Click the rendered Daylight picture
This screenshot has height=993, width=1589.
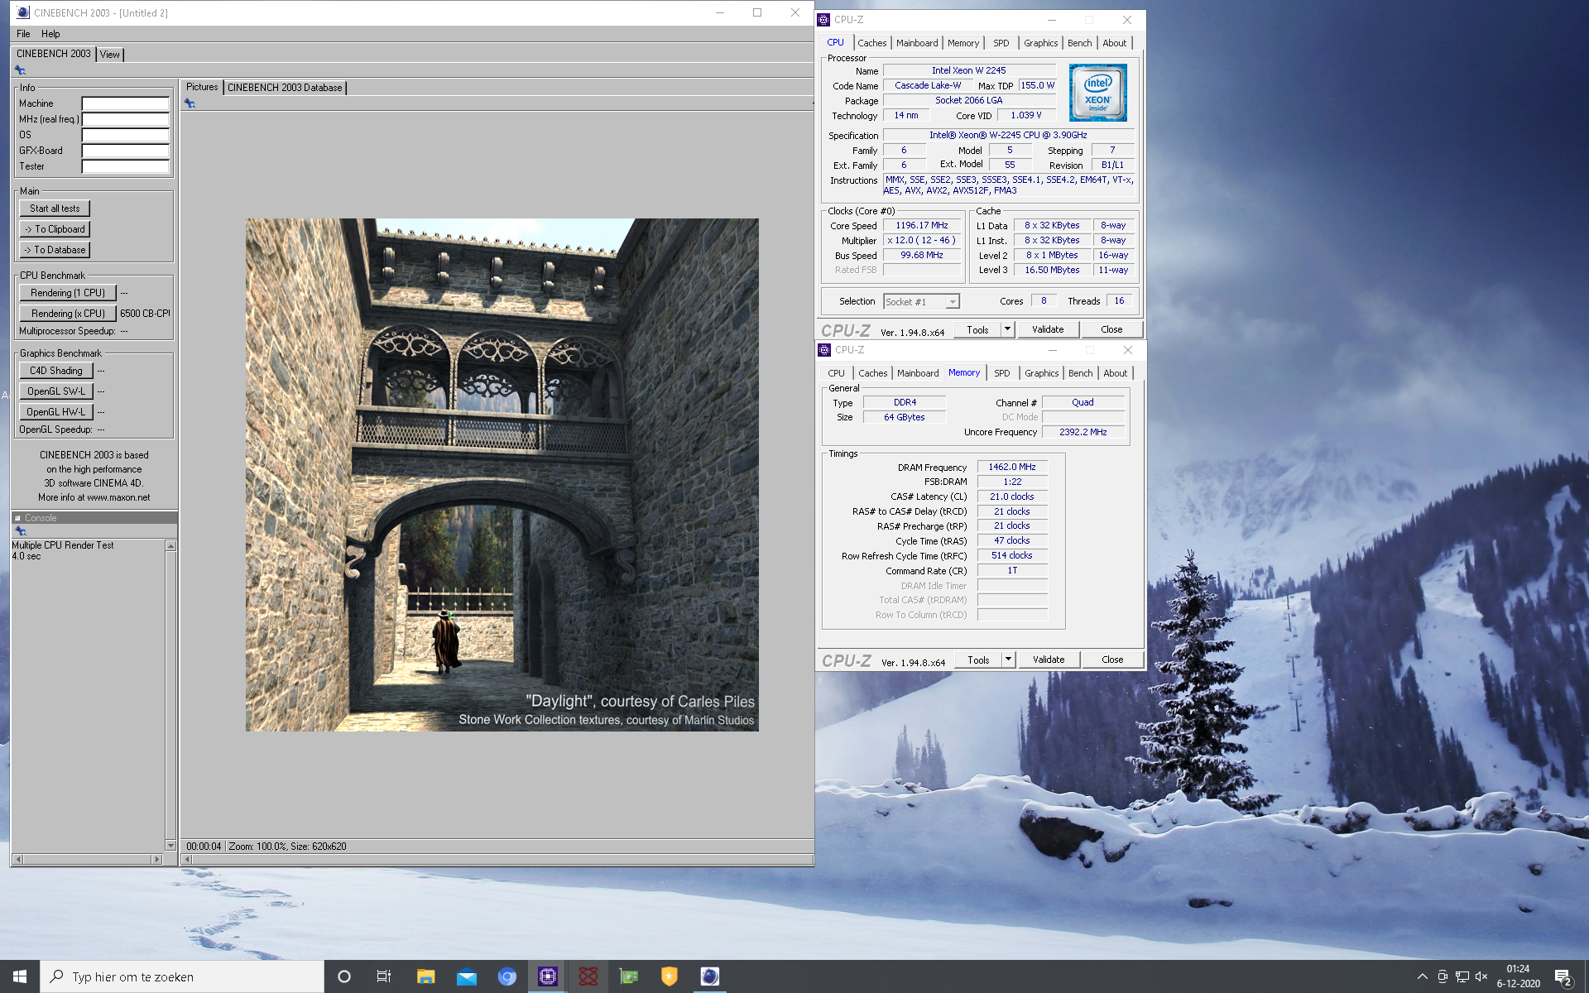502,475
